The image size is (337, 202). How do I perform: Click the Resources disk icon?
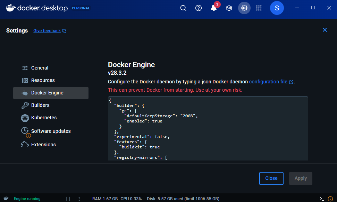tap(25, 81)
